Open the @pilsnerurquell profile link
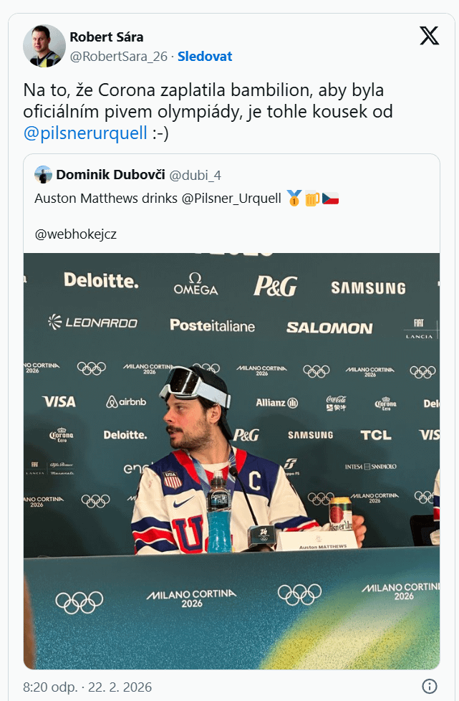Image resolution: width=459 pixels, height=701 pixels. [x=86, y=133]
